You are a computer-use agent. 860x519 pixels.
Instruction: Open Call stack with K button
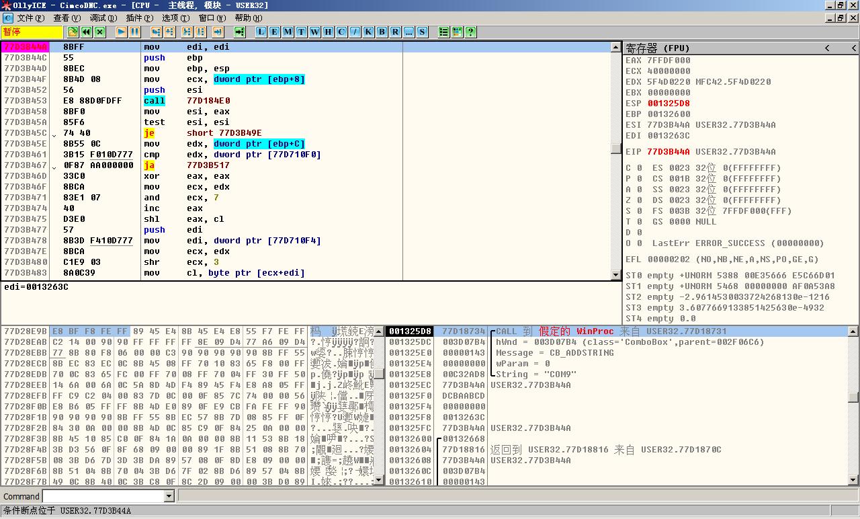(x=368, y=32)
